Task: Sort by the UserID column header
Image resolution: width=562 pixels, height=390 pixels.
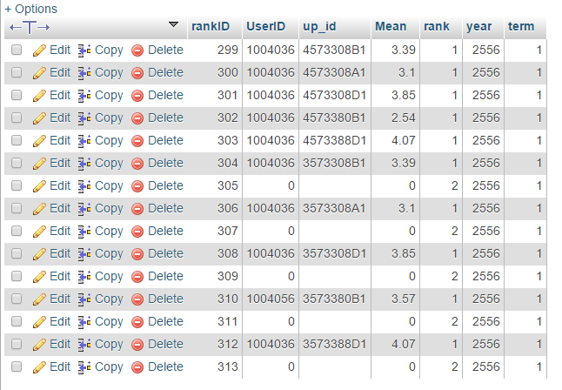Action: tap(265, 26)
